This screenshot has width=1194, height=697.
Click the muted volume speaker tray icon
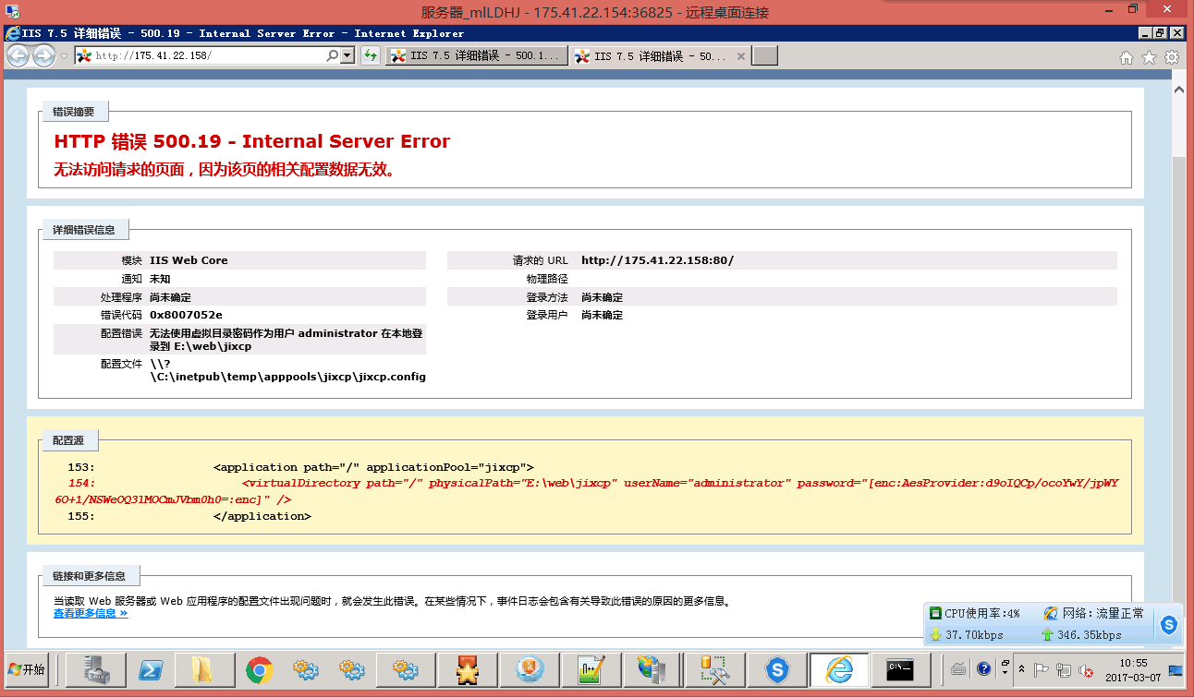click(x=1087, y=670)
